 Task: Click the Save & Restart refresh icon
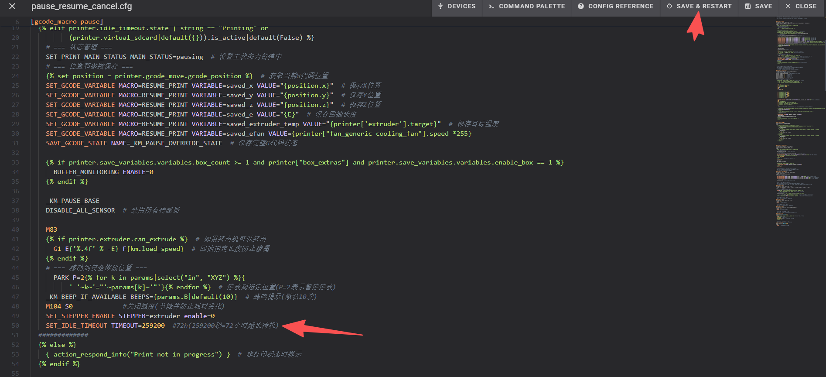pyautogui.click(x=669, y=7)
